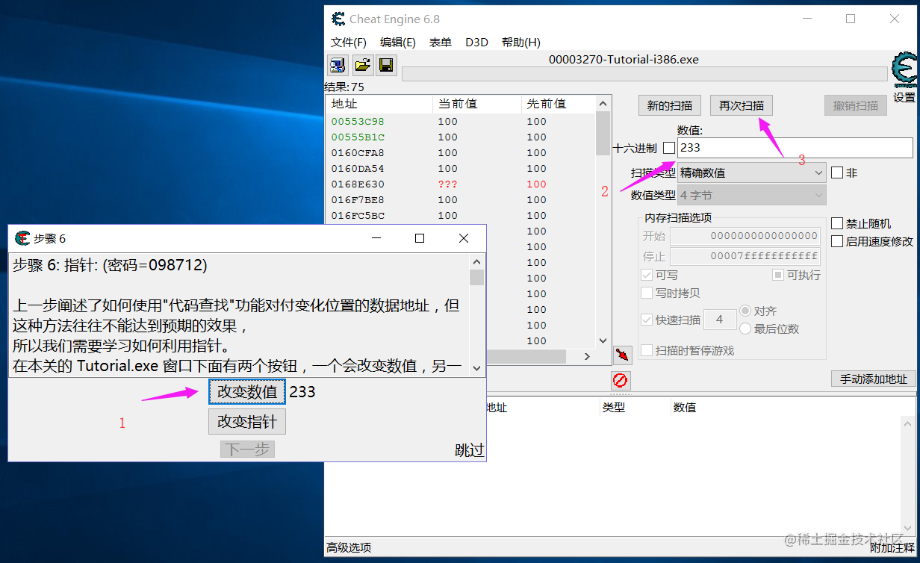The width and height of the screenshot is (920, 563).
Task: Click the 撤销扫描 button
Action: tap(856, 106)
